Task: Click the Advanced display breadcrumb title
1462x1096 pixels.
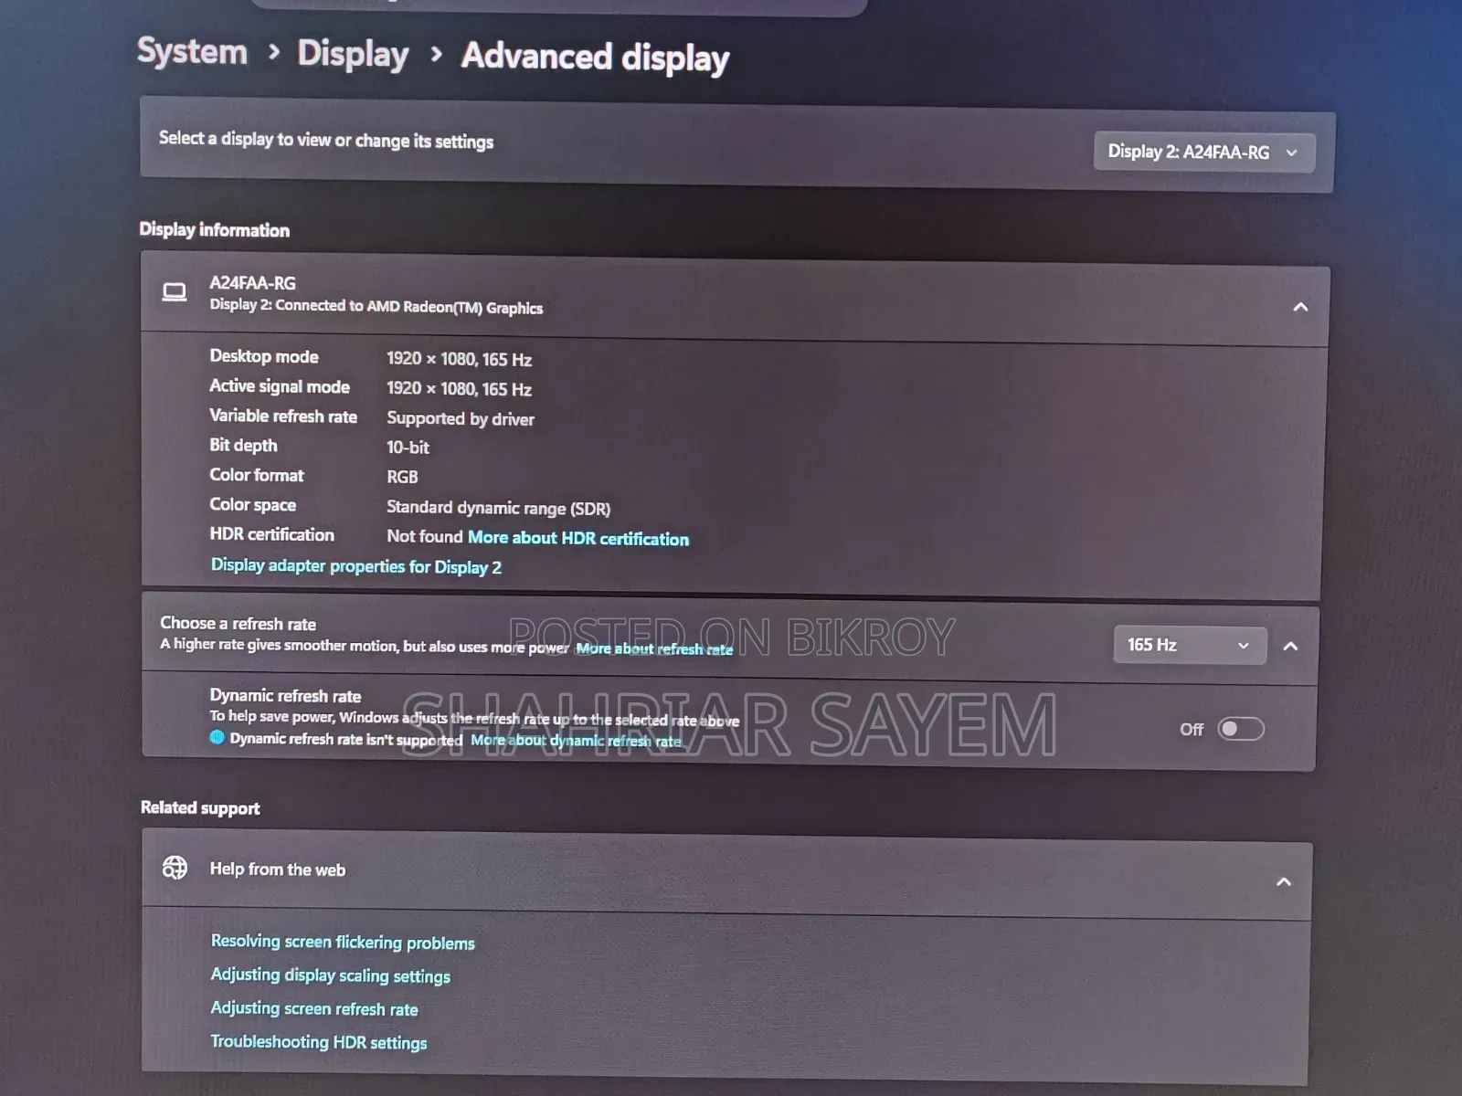Action: coord(595,57)
